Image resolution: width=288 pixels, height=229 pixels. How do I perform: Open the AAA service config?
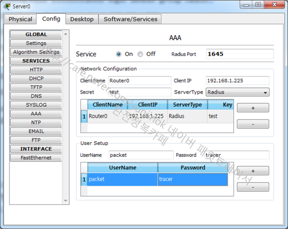[36, 114]
